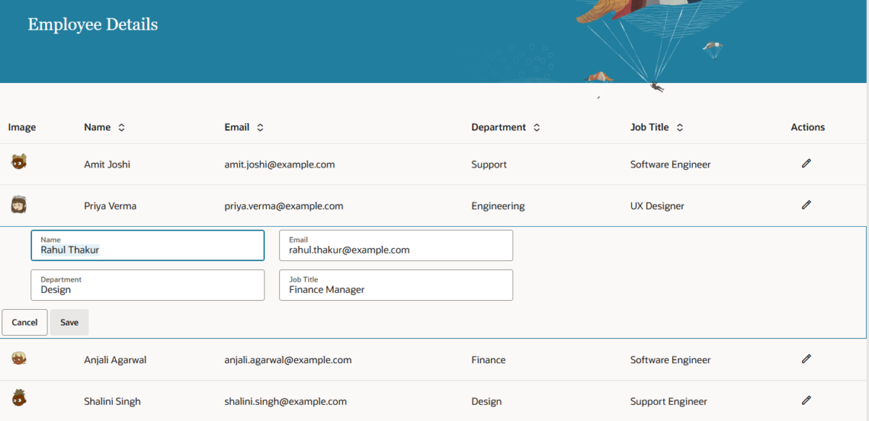Open edit mode for Anjali Agarwal
The width and height of the screenshot is (869, 421).
(807, 359)
